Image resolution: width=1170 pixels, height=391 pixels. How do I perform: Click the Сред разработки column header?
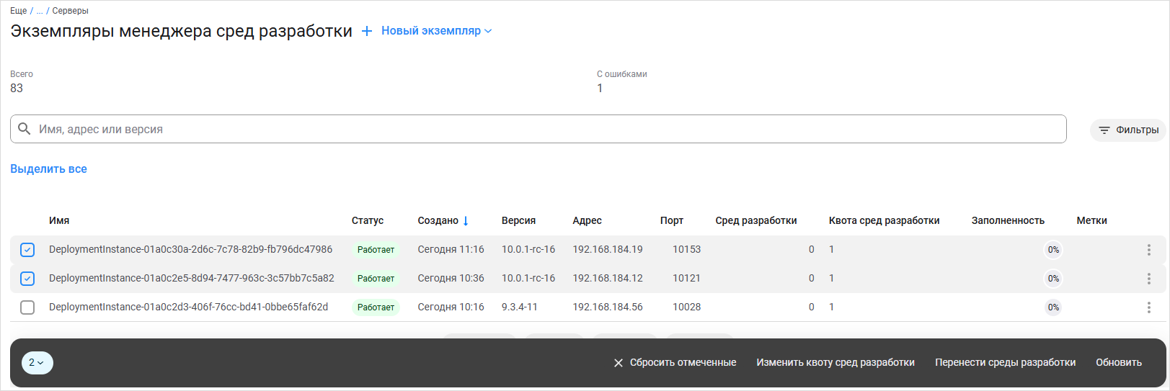756,220
